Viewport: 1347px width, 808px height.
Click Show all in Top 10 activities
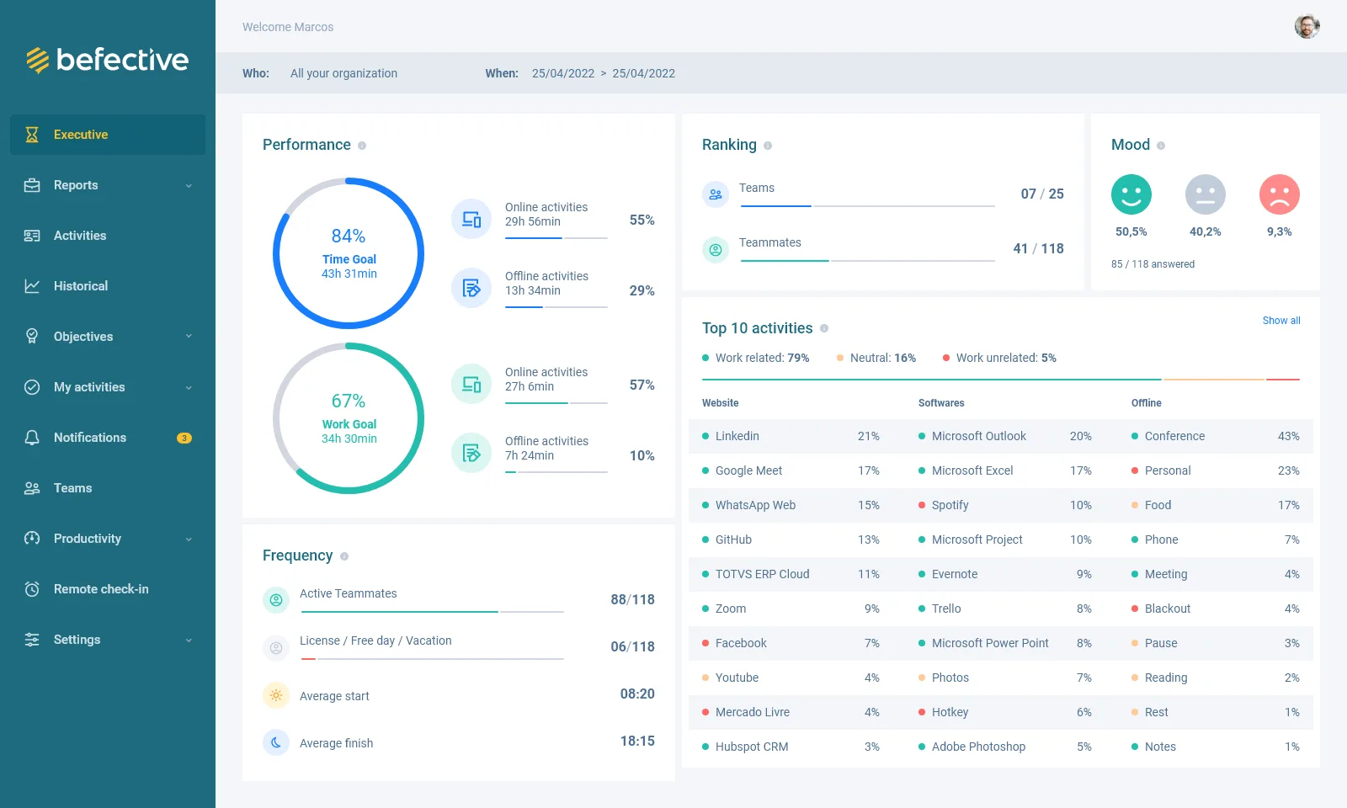pyautogui.click(x=1280, y=321)
